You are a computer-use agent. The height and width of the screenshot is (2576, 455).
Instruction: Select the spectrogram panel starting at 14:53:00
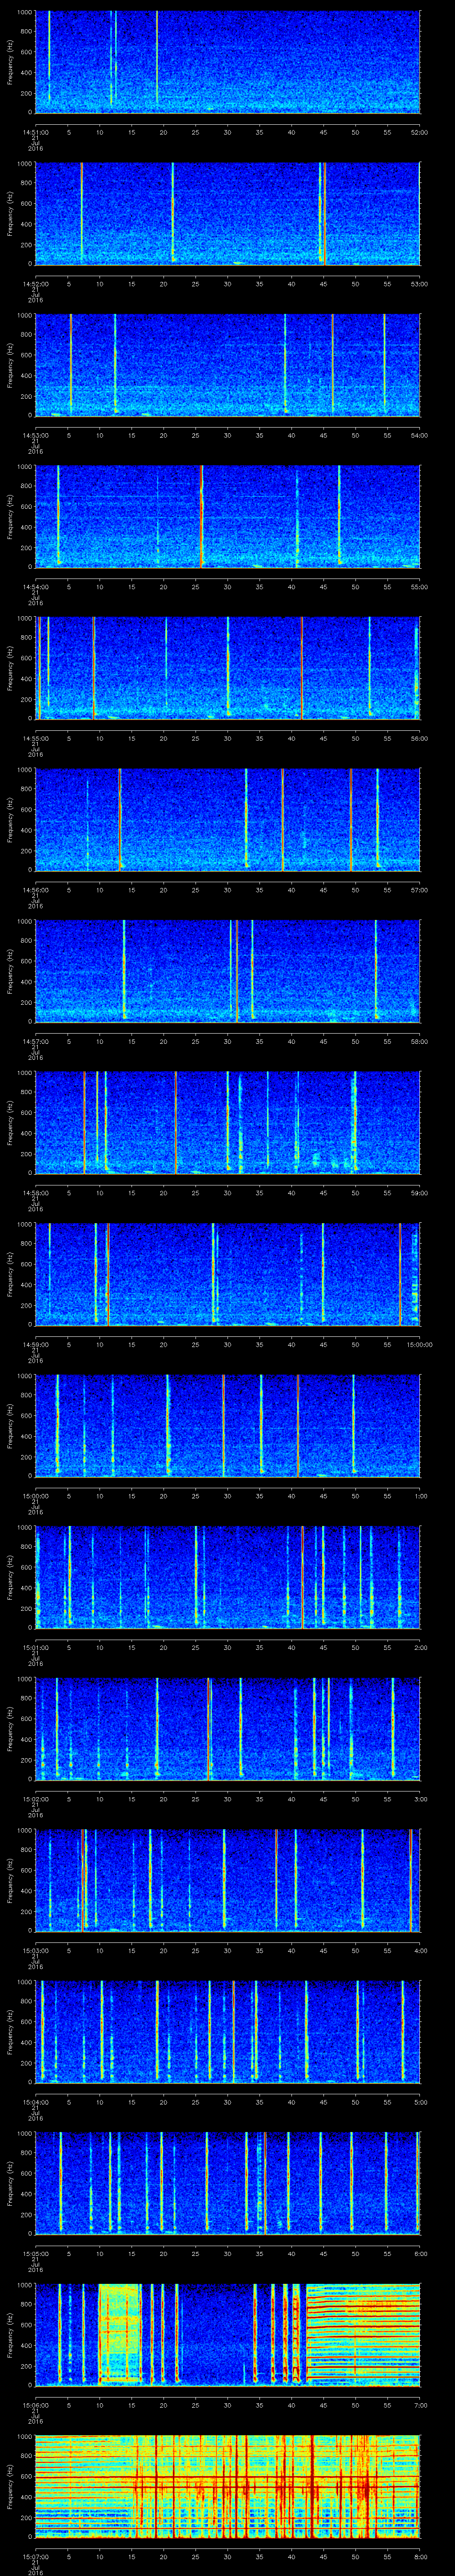coord(228,365)
